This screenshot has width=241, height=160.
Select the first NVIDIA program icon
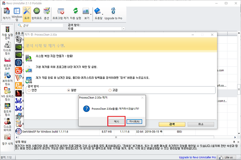click(x=18, y=47)
